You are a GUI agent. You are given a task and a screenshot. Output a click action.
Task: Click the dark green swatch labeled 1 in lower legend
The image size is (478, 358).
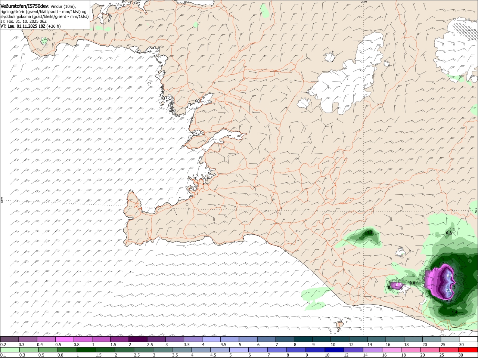[86, 349]
